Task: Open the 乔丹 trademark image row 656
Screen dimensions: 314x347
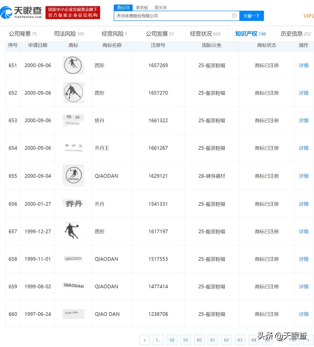Action: click(73, 204)
